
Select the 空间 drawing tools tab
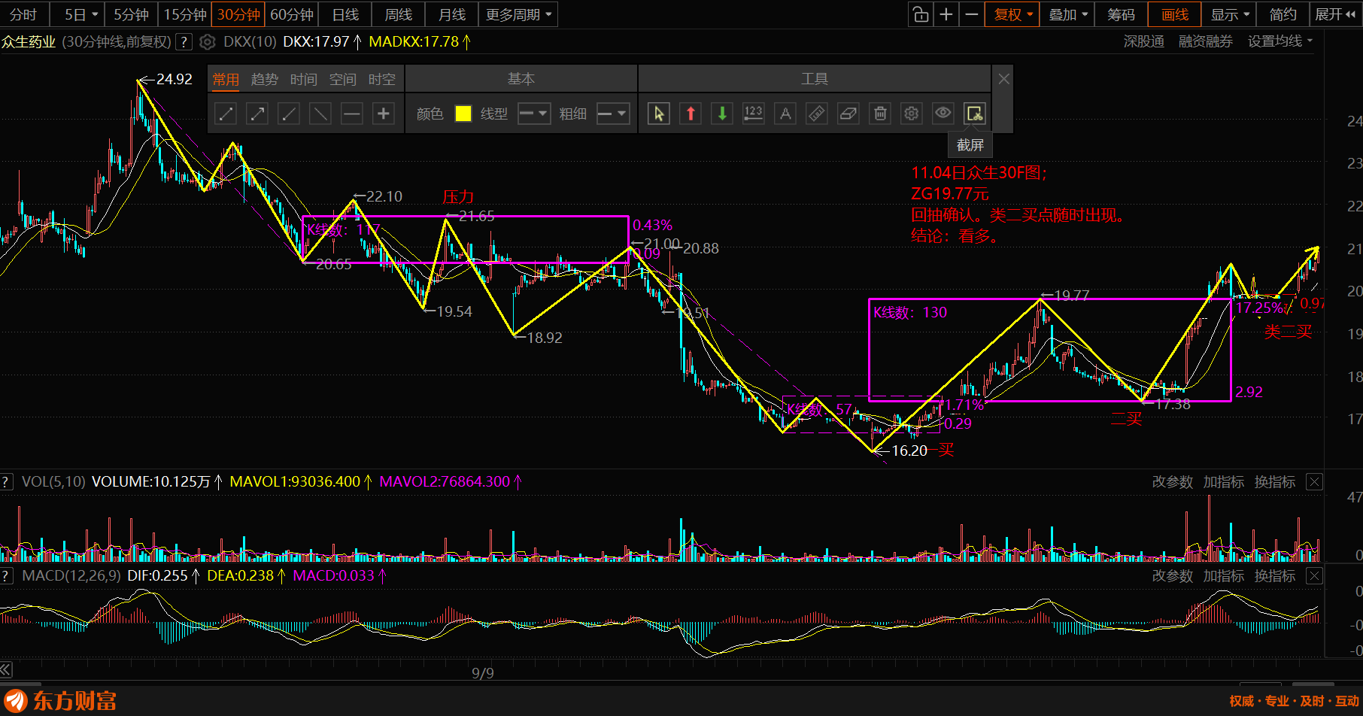[343, 80]
